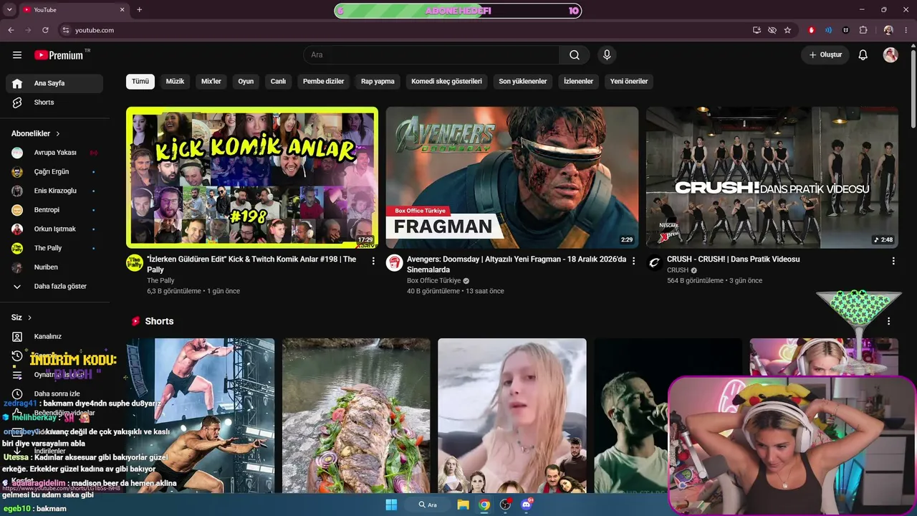Open a new browser tab

coord(139,10)
